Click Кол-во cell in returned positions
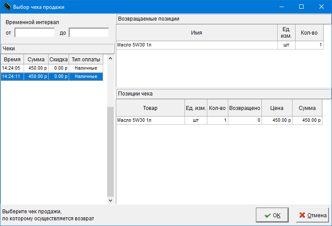Image resolution: width=332 pixels, height=226 pixels. point(309,45)
